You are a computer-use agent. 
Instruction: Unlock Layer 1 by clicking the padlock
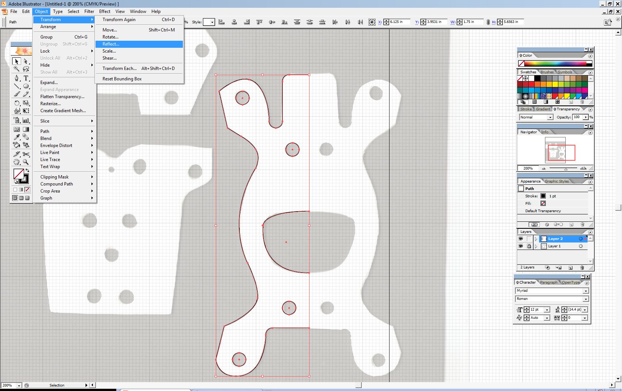pyautogui.click(x=528, y=246)
